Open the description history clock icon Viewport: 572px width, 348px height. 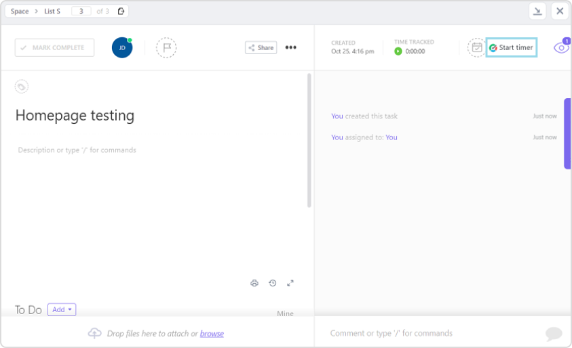pos(272,283)
